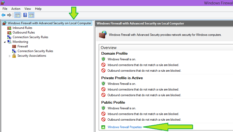Click the right pane header title bar
This screenshot has height=132, width=233.
[164, 23]
